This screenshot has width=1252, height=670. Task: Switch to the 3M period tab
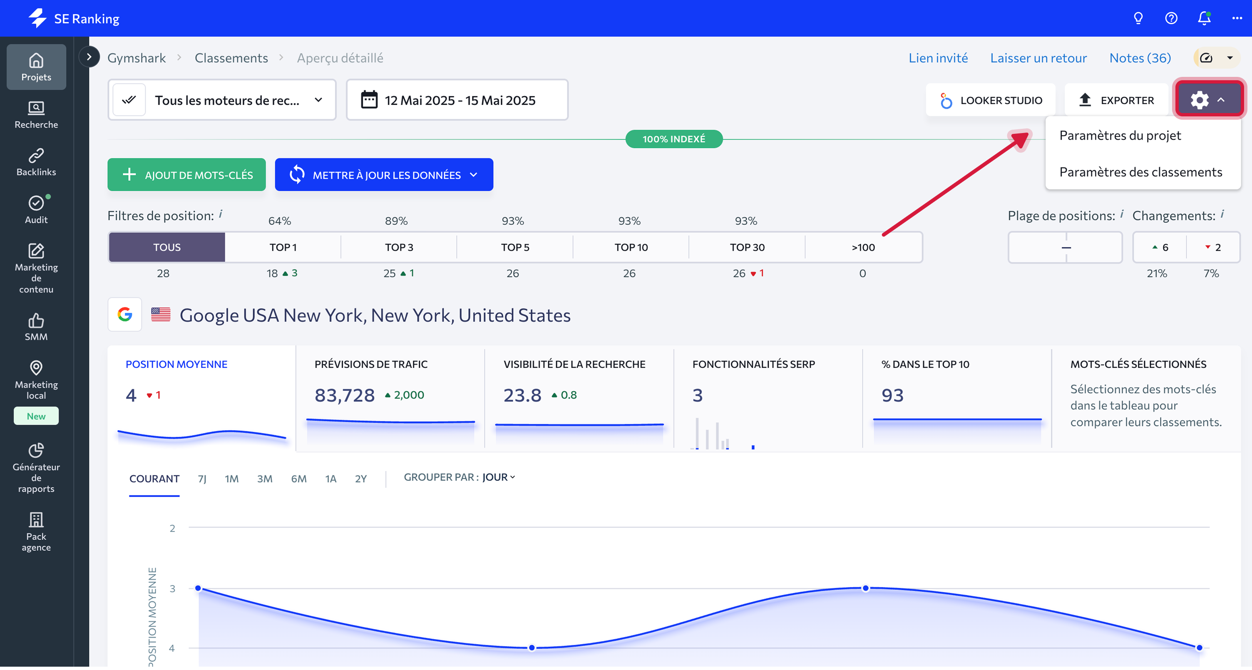click(x=264, y=479)
